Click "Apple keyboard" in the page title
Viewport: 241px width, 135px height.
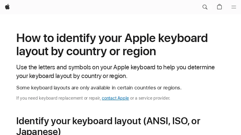[x=166, y=38]
